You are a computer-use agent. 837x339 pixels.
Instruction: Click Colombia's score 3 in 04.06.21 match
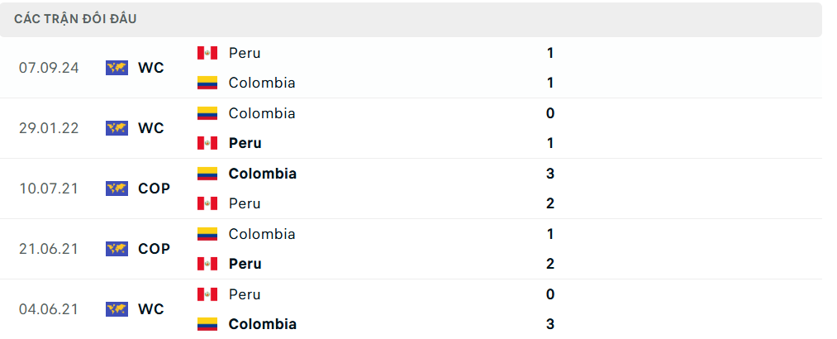(550, 324)
